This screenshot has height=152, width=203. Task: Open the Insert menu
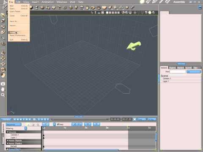[x=35, y=2]
